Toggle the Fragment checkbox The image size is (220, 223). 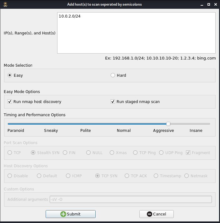(188, 153)
